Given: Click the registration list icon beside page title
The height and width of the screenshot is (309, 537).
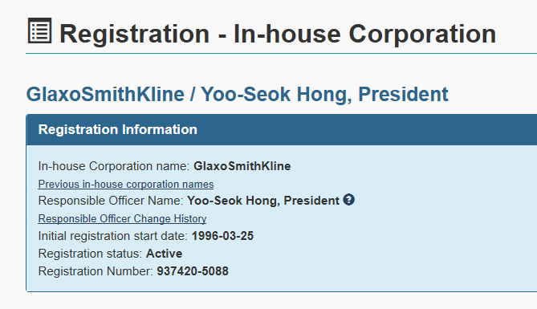Looking at the screenshot, I should (x=39, y=30).
